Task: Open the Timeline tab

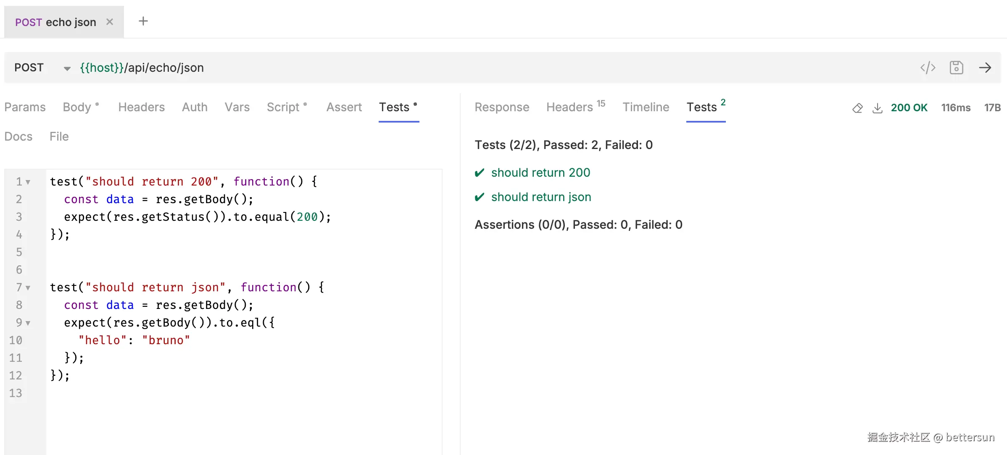Action: point(646,107)
